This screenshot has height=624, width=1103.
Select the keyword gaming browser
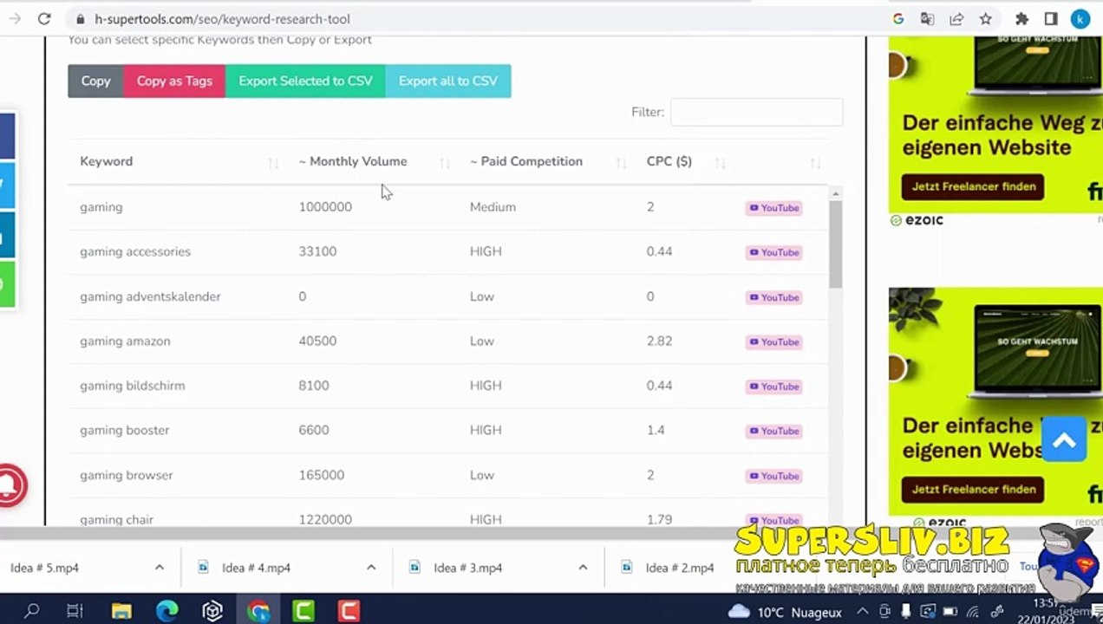coord(127,475)
